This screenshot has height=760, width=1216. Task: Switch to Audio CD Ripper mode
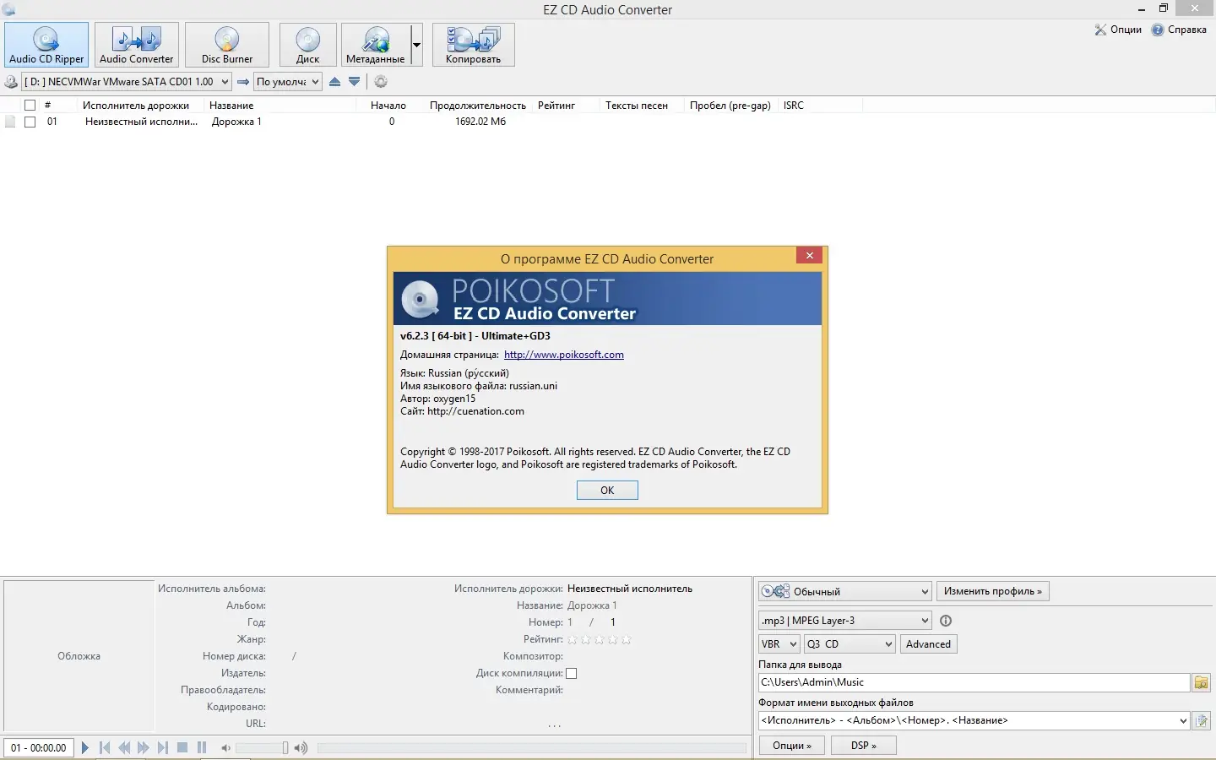(x=46, y=45)
